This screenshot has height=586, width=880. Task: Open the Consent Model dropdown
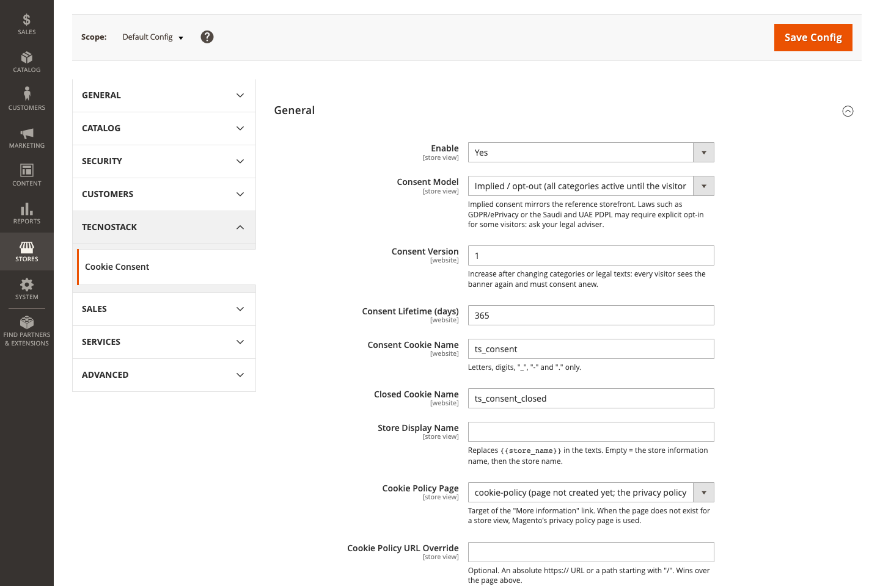pos(591,186)
